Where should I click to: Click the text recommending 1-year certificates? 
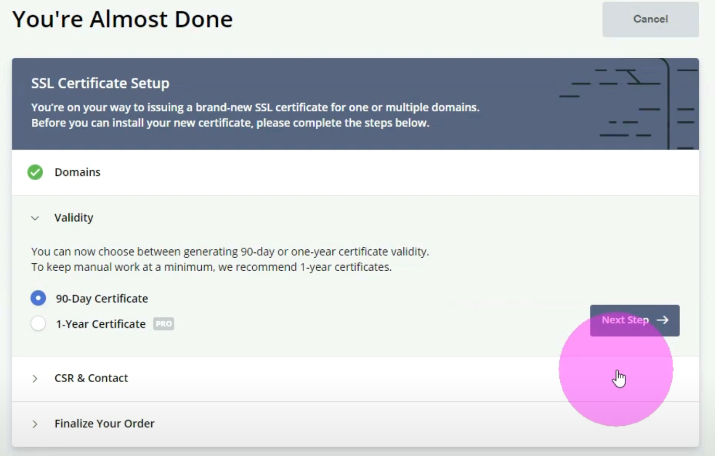point(211,268)
